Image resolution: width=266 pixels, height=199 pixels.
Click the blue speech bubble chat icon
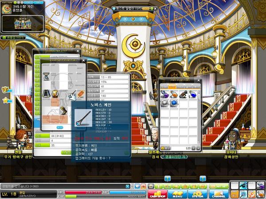point(137,186)
